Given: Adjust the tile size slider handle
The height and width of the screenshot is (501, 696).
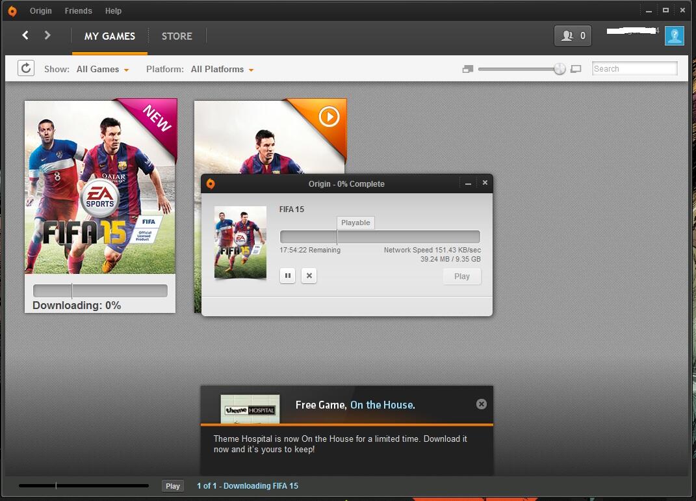Looking at the screenshot, I should (x=560, y=69).
